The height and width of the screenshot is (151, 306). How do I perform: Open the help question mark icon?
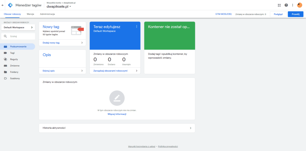pos(286,5)
